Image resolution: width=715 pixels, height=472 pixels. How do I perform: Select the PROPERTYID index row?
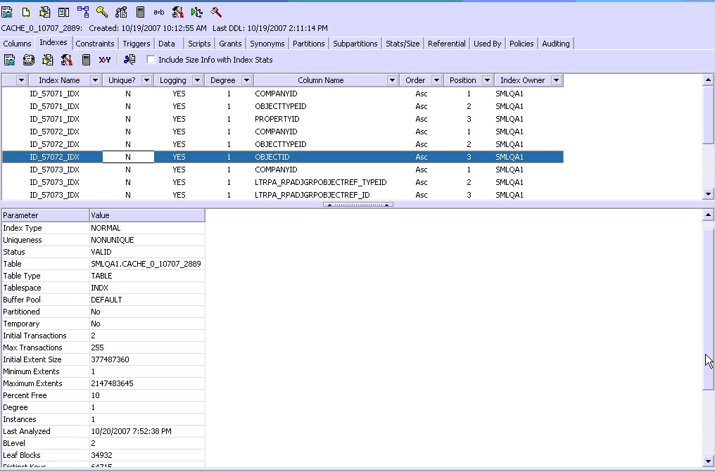(x=277, y=119)
